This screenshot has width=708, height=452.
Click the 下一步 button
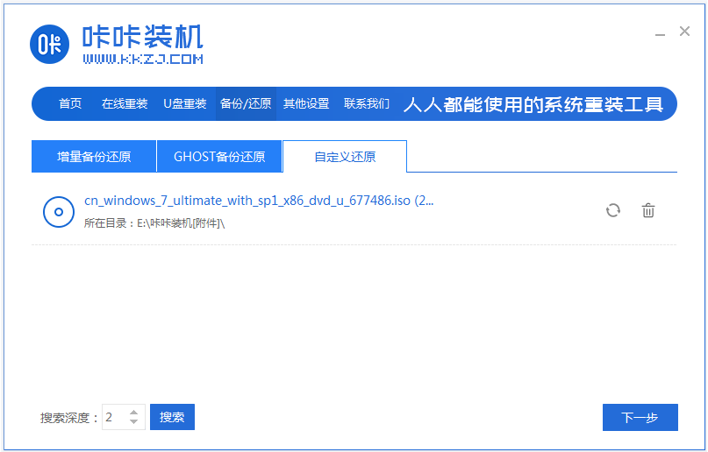tap(640, 418)
